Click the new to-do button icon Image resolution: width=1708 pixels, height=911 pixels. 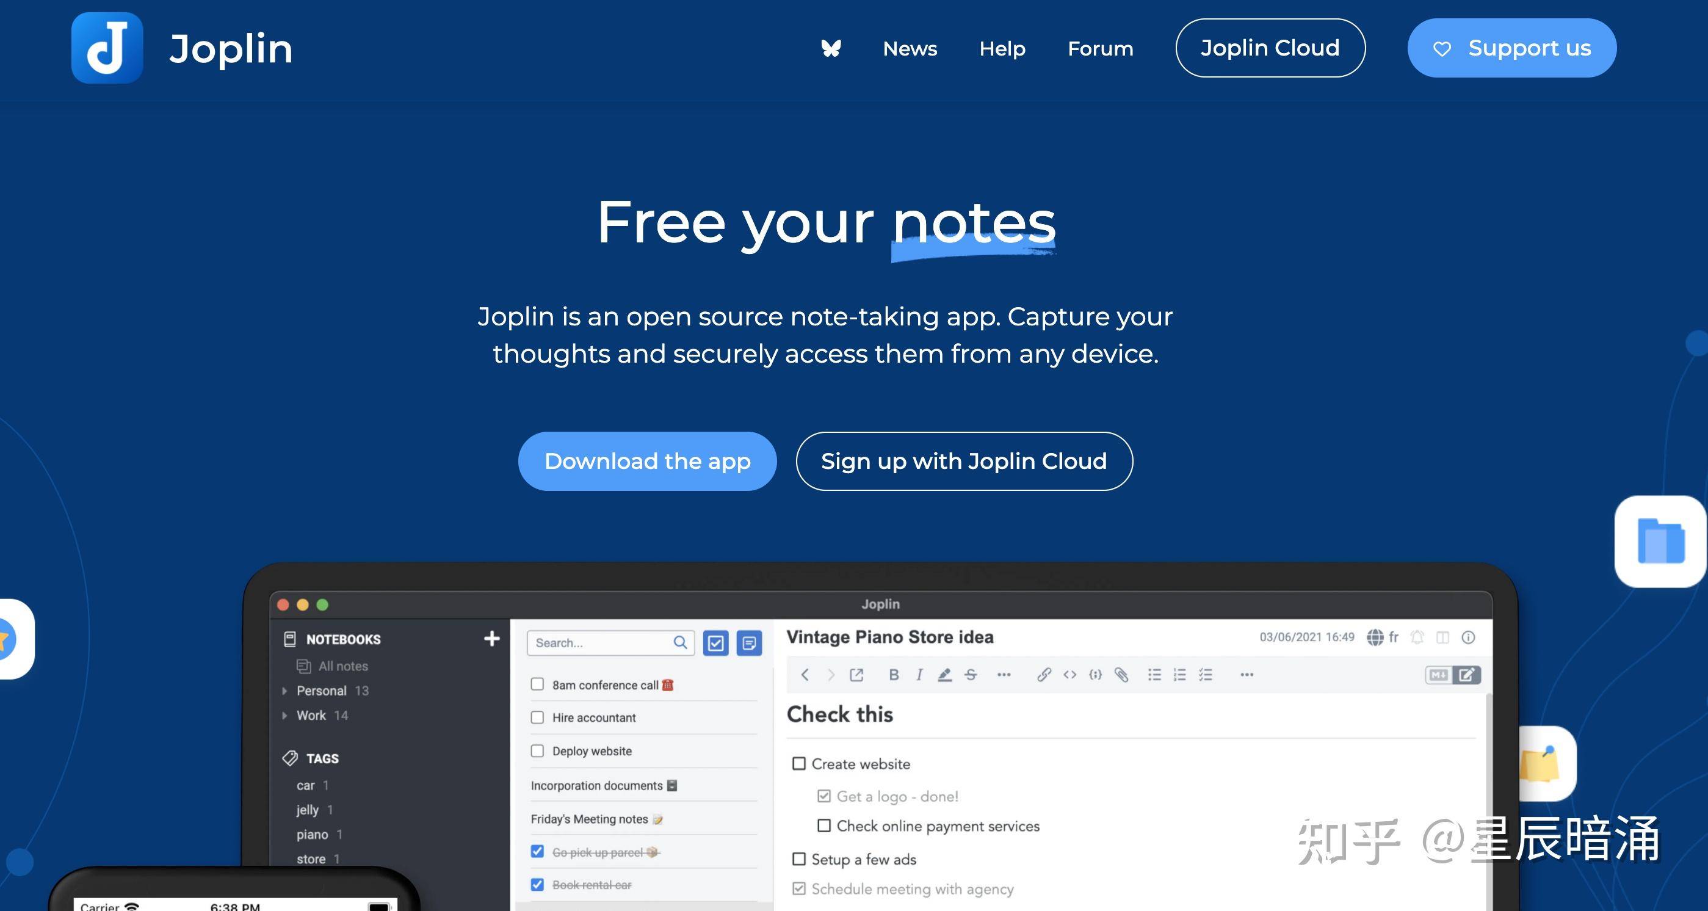(x=715, y=643)
